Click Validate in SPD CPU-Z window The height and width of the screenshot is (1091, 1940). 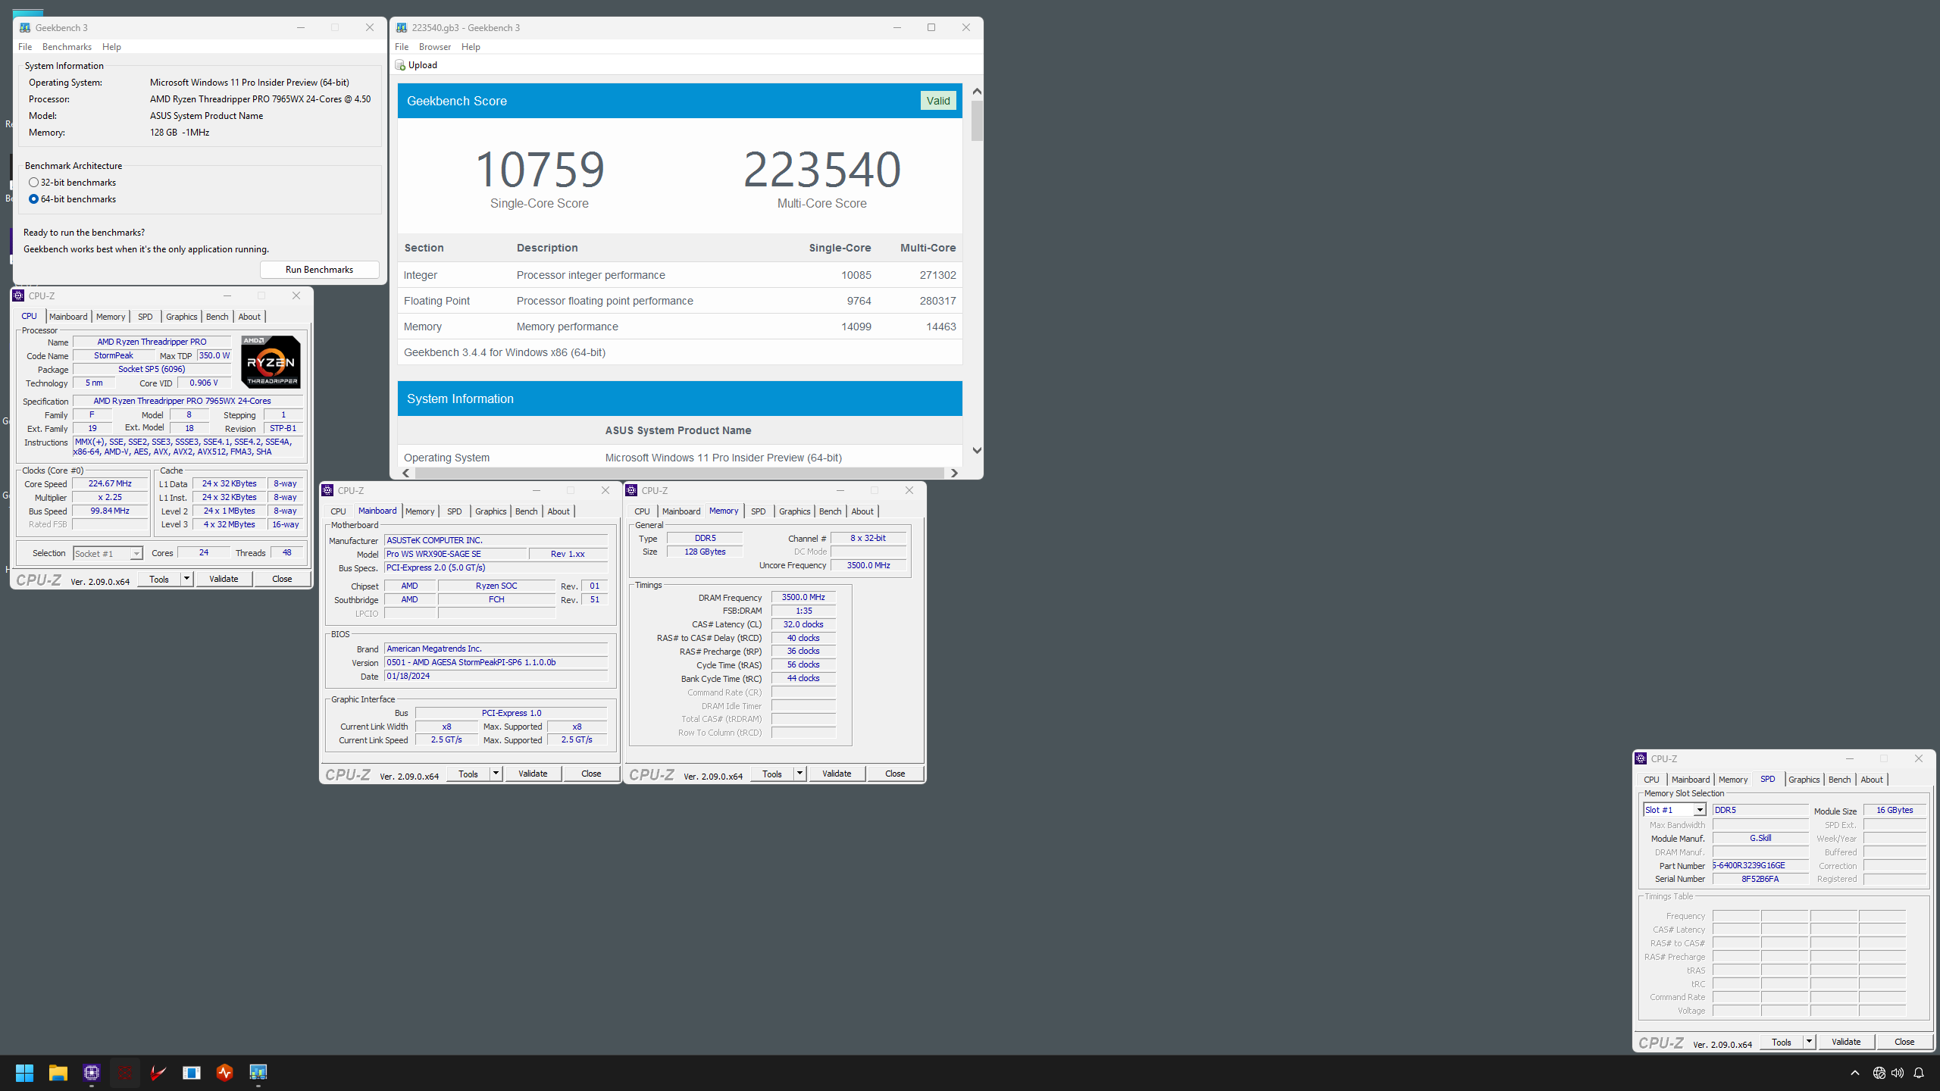(x=1846, y=1042)
